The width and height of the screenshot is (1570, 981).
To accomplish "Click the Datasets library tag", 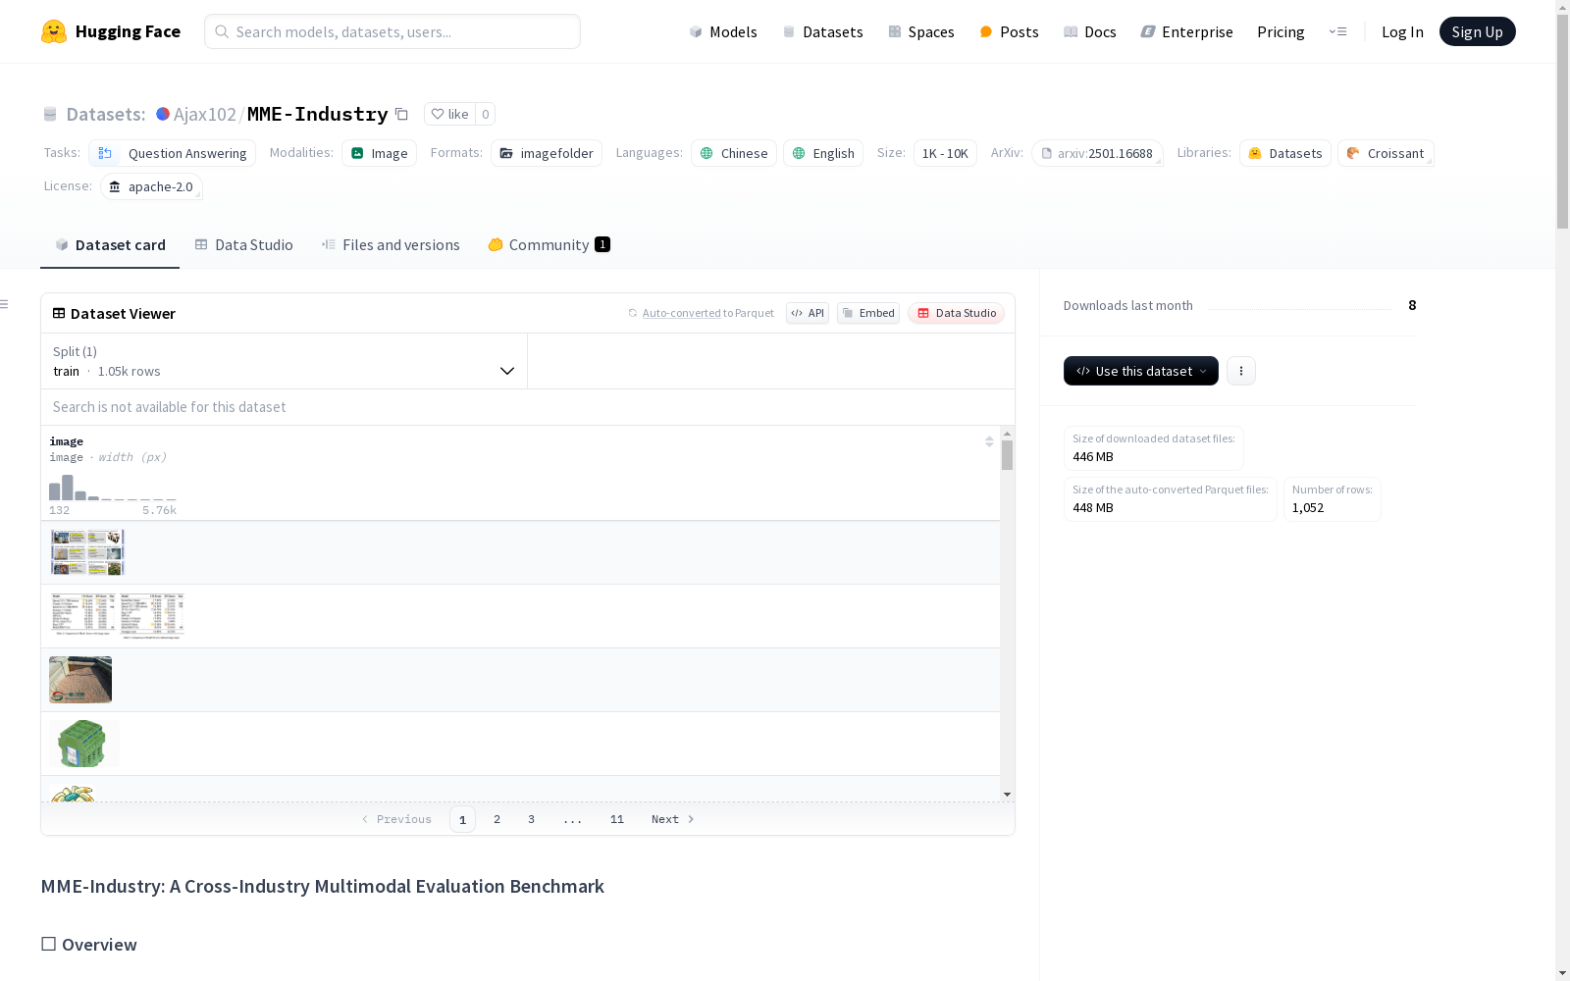I will pos(1285,153).
